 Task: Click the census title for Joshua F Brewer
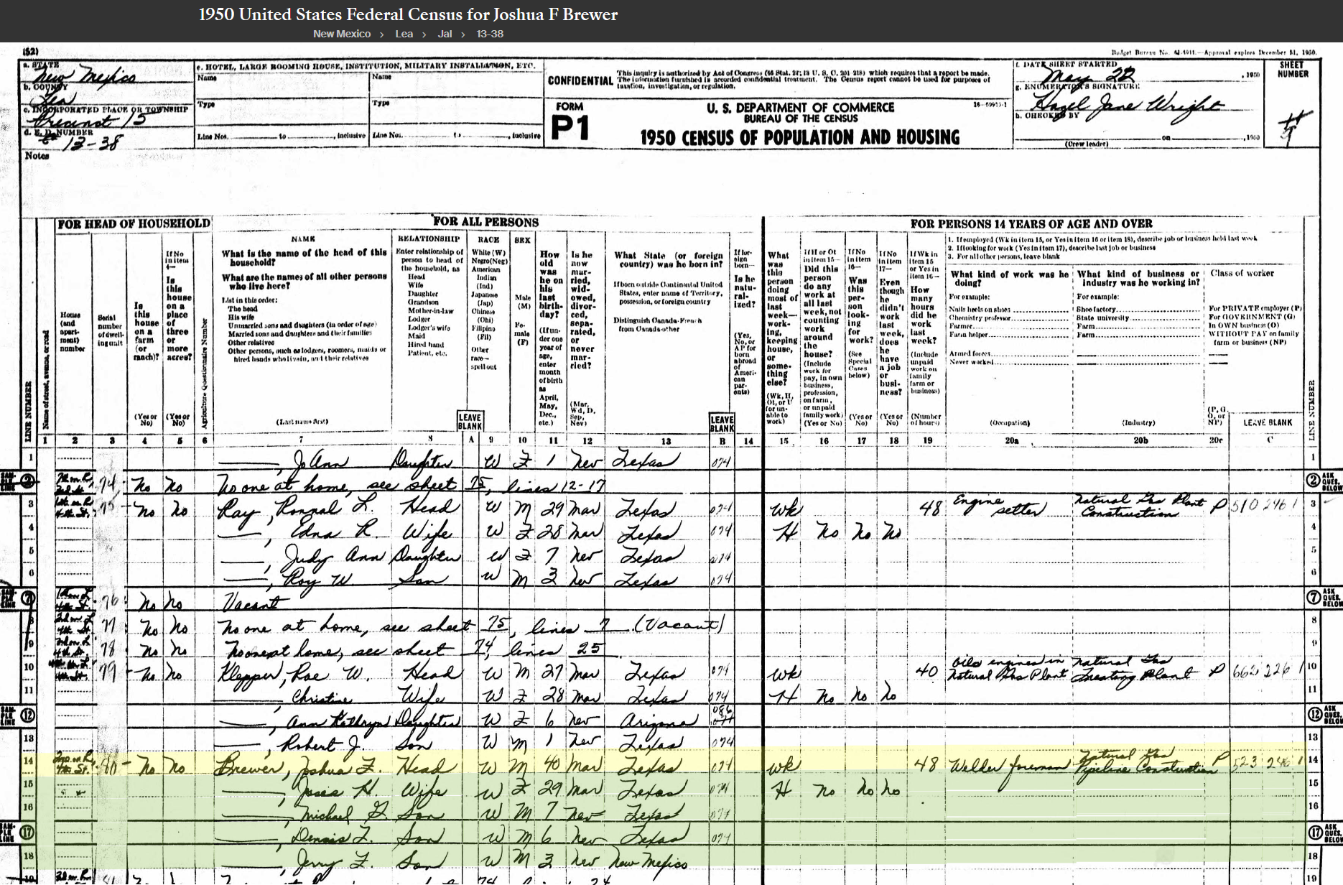point(408,14)
